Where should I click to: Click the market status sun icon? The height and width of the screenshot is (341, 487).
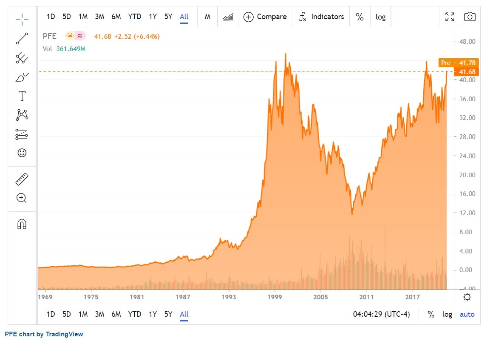pyautogui.click(x=70, y=36)
